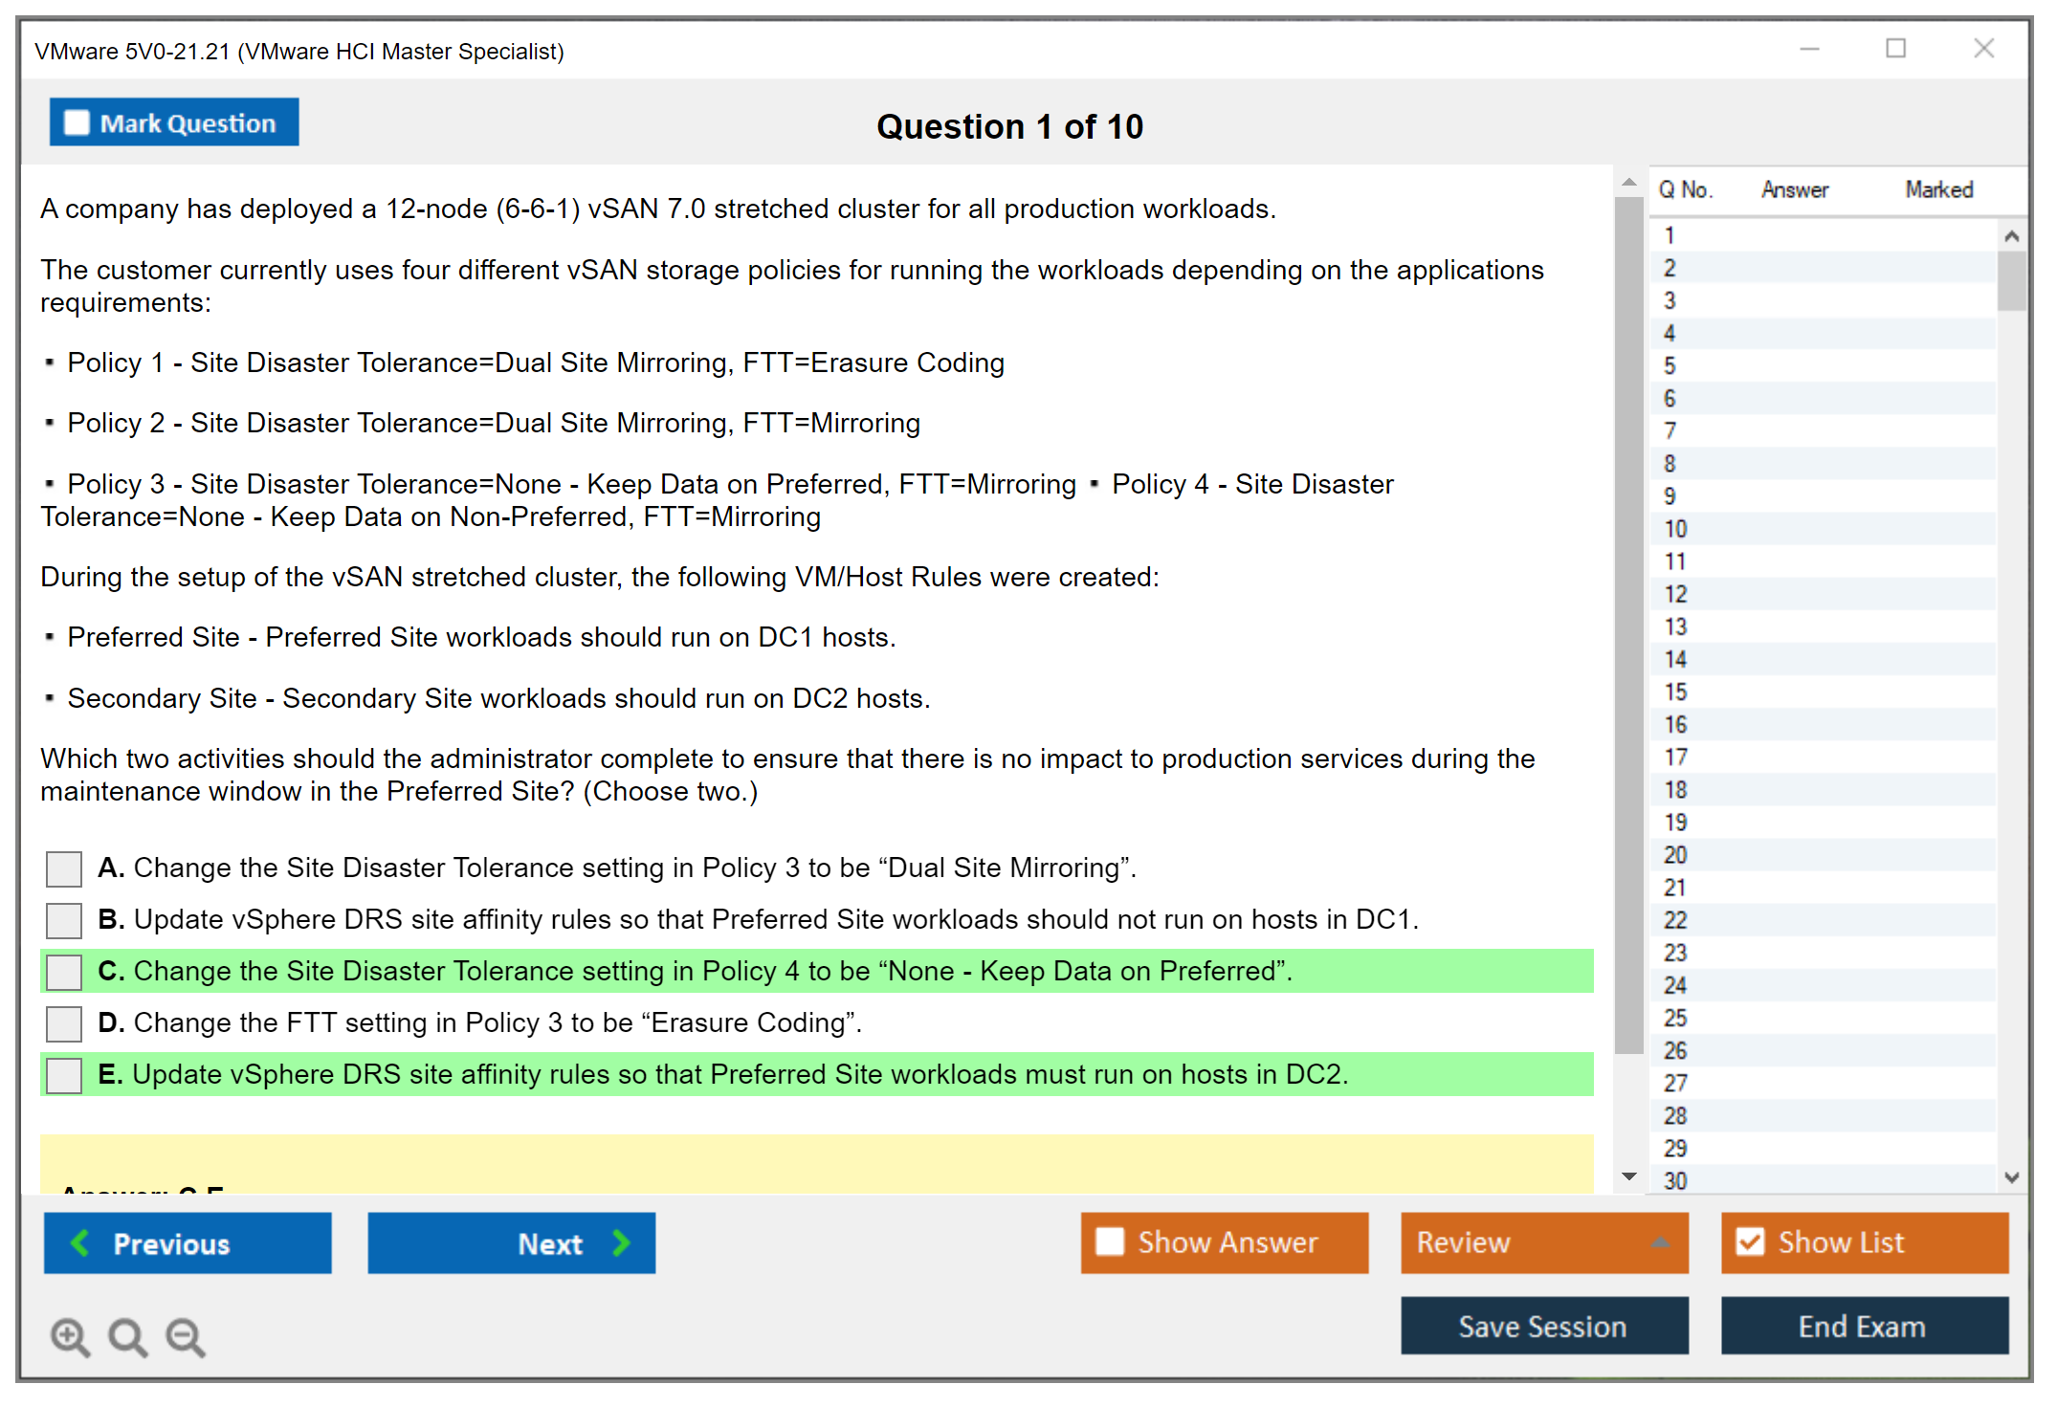Viewport: 2057px width, 1406px height.
Task: Select question 22 in the list
Action: click(x=1675, y=920)
